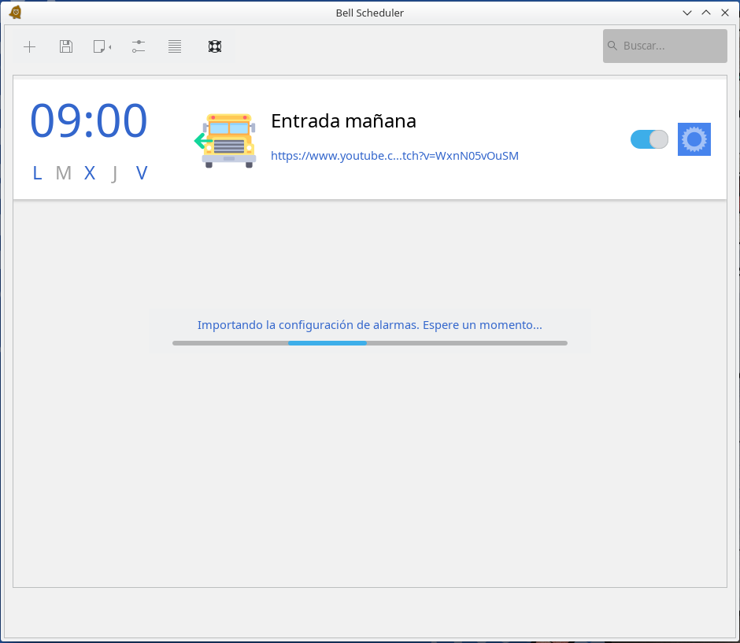Open the YouTube link under Entrada mañana
The width and height of the screenshot is (740, 643).
coord(394,156)
